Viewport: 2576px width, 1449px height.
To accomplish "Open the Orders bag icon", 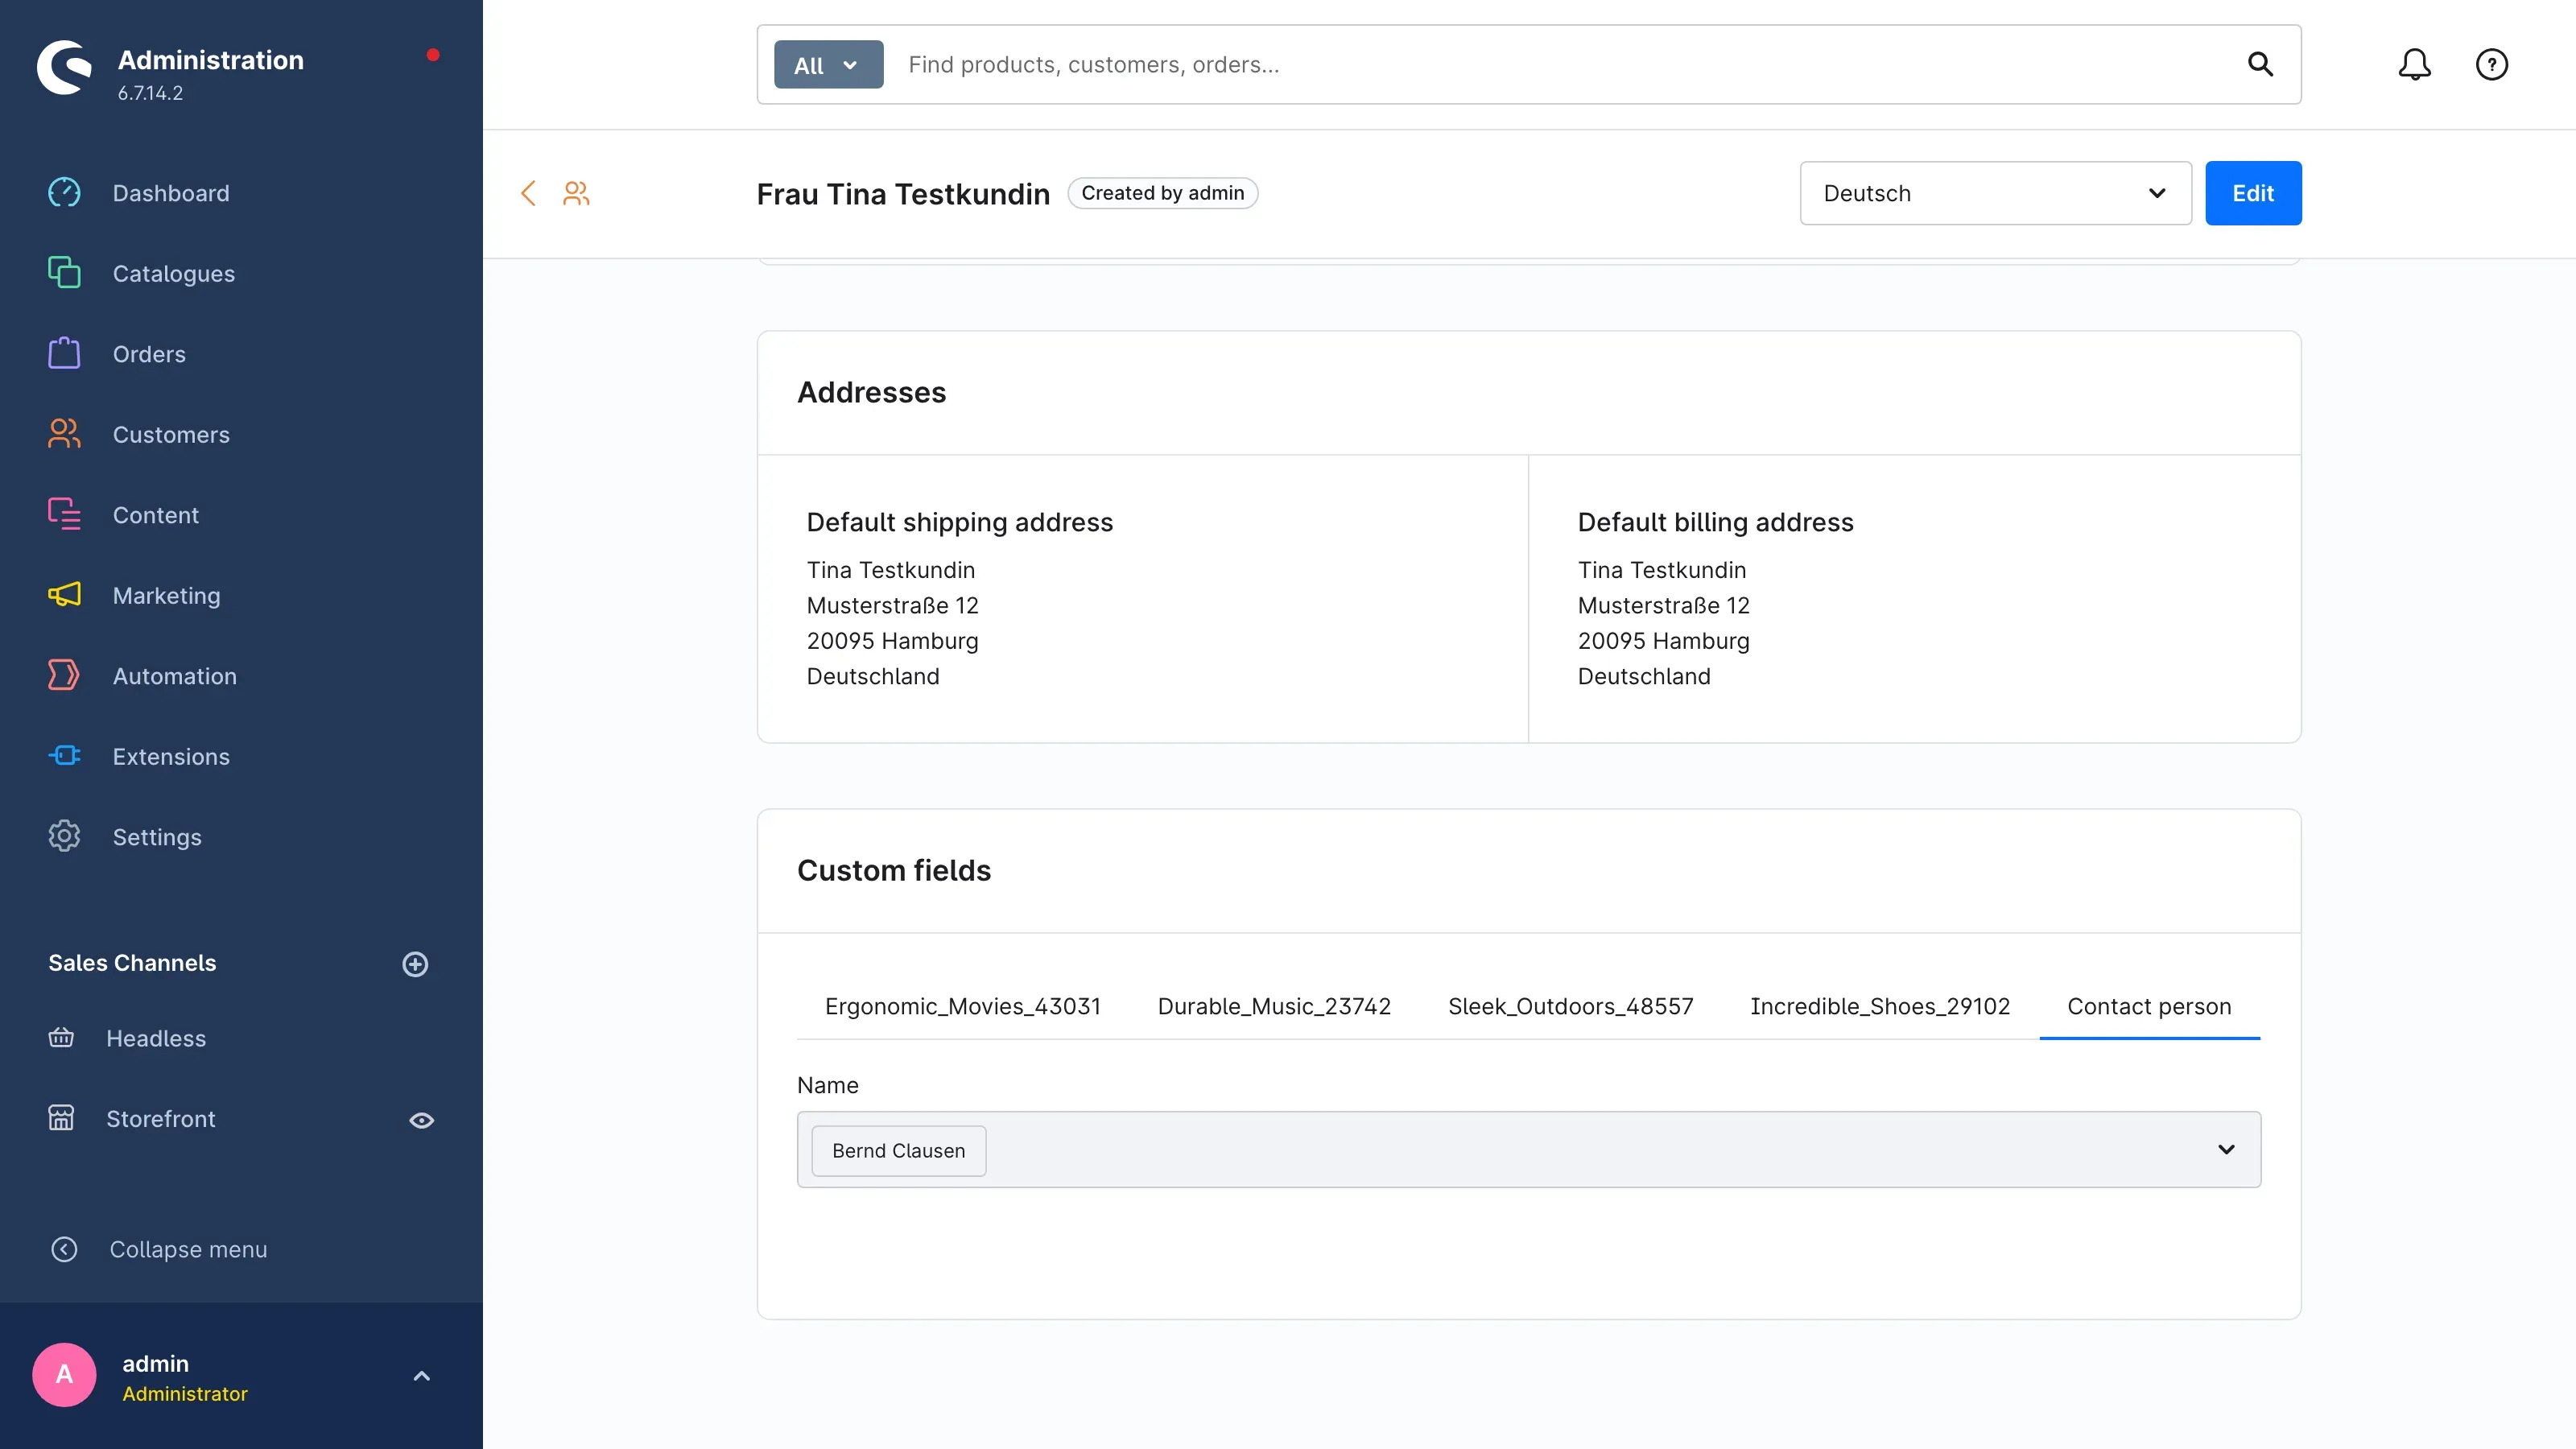I will [x=64, y=353].
